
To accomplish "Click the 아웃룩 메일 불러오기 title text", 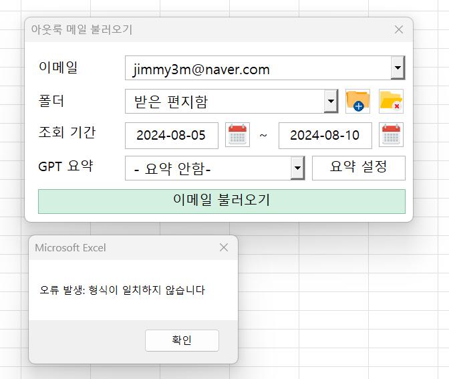I will coord(82,29).
